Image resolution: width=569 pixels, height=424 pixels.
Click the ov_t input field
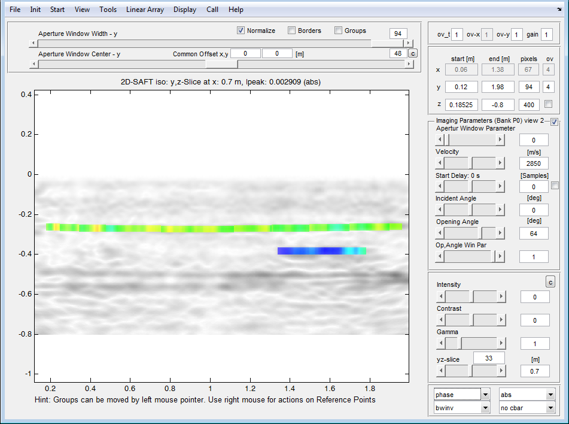[x=457, y=35]
